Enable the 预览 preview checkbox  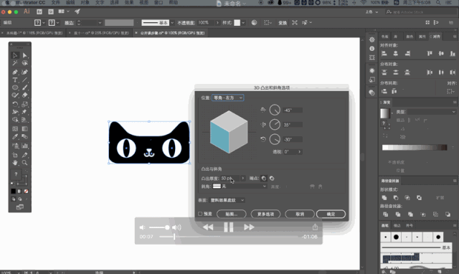(200, 214)
